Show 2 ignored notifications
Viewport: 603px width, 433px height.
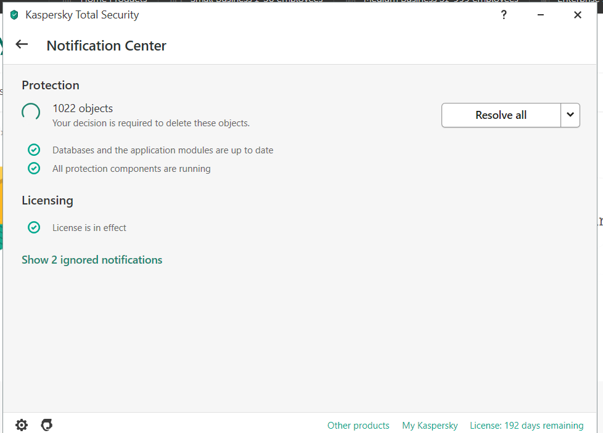[92, 260]
